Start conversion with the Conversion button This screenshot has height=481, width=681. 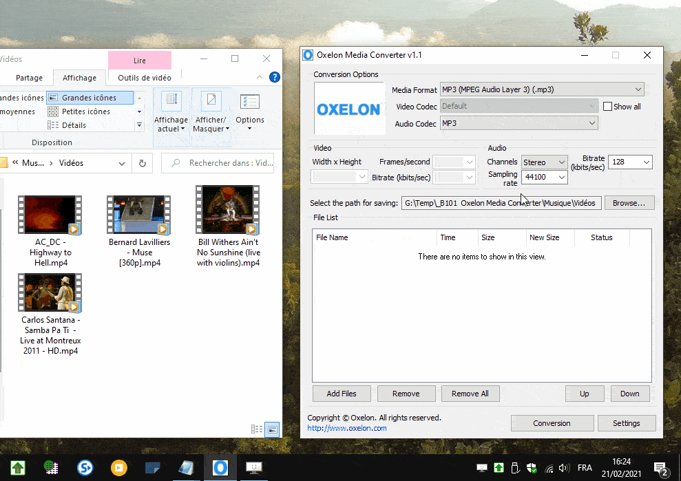552,423
